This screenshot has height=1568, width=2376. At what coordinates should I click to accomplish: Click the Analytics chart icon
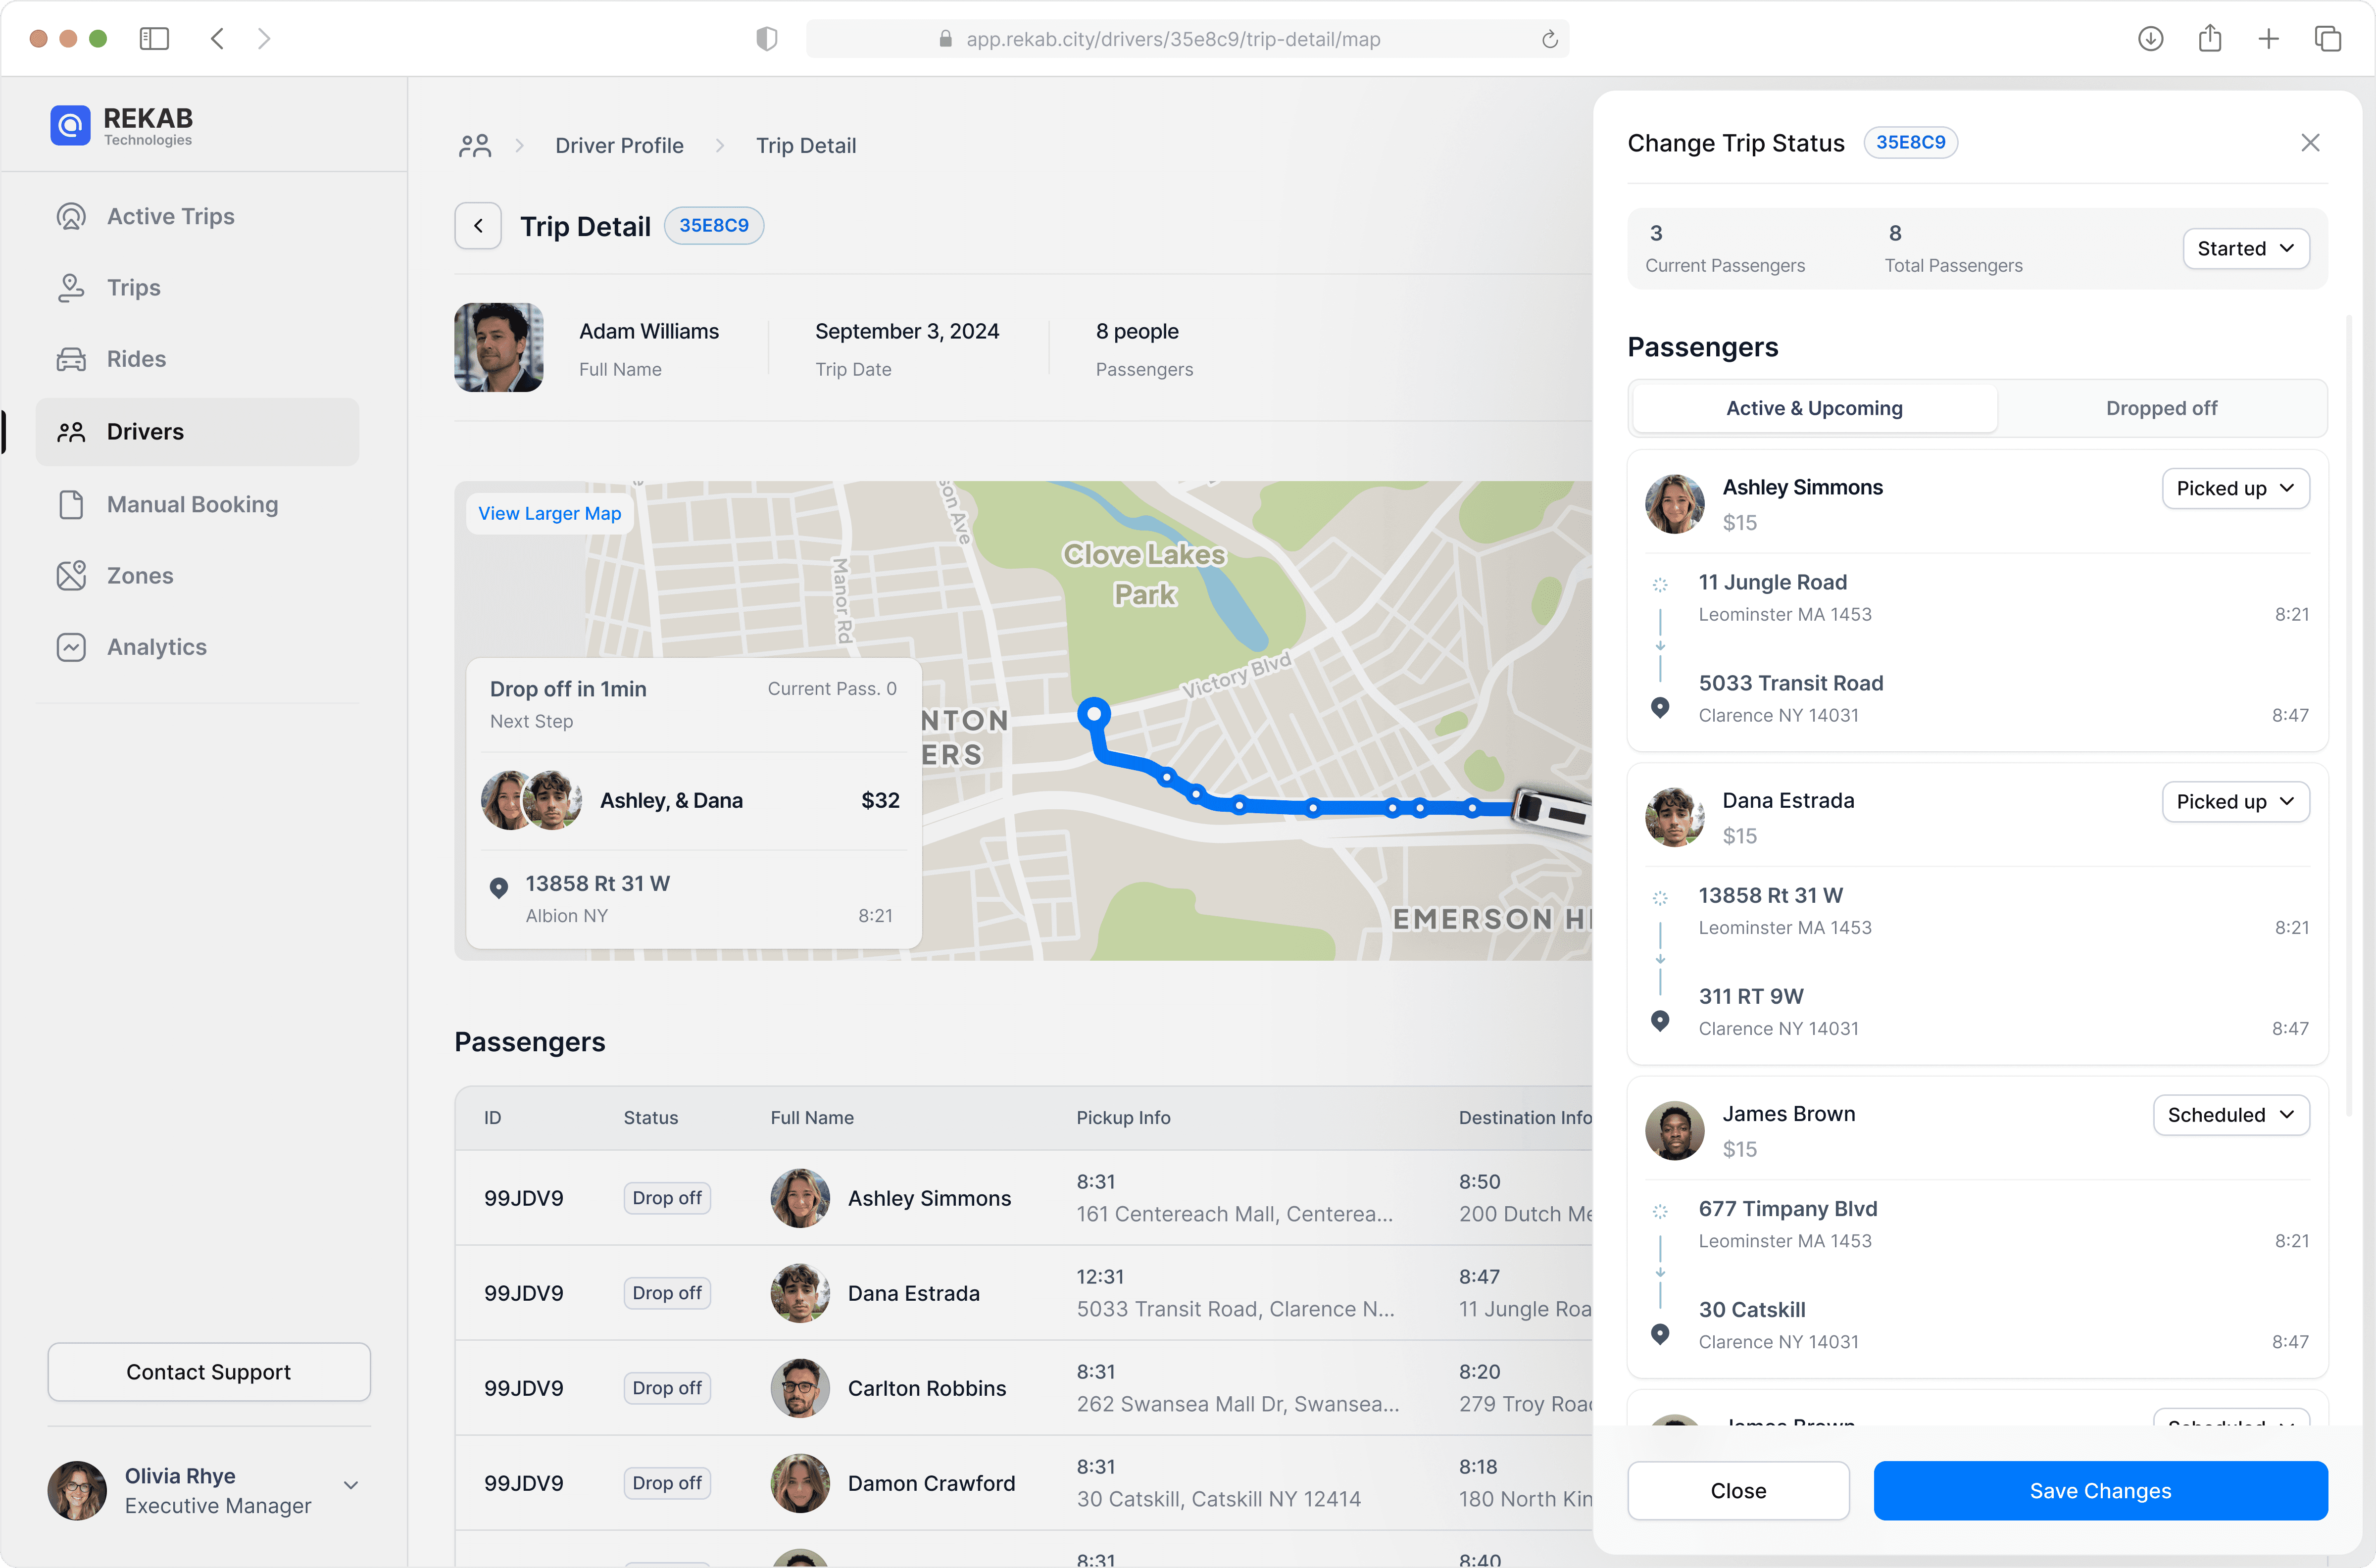tap(71, 647)
